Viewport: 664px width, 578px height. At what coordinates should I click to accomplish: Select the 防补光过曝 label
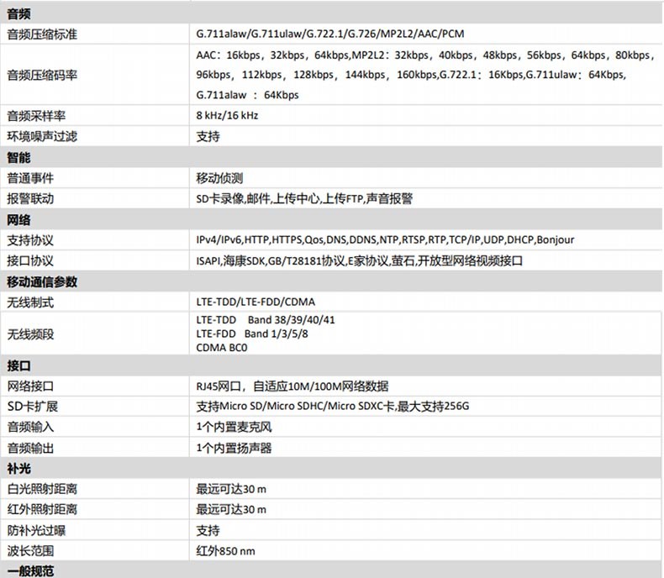coord(36,530)
